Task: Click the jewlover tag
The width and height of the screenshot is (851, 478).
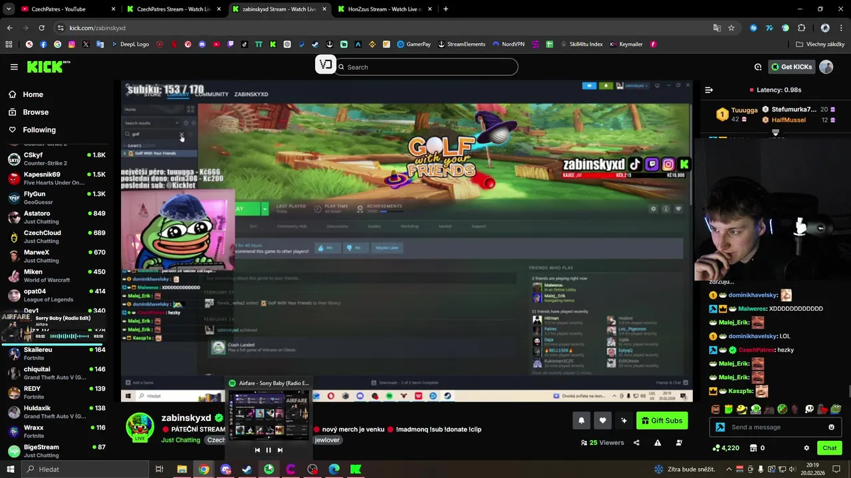Action: [327, 440]
